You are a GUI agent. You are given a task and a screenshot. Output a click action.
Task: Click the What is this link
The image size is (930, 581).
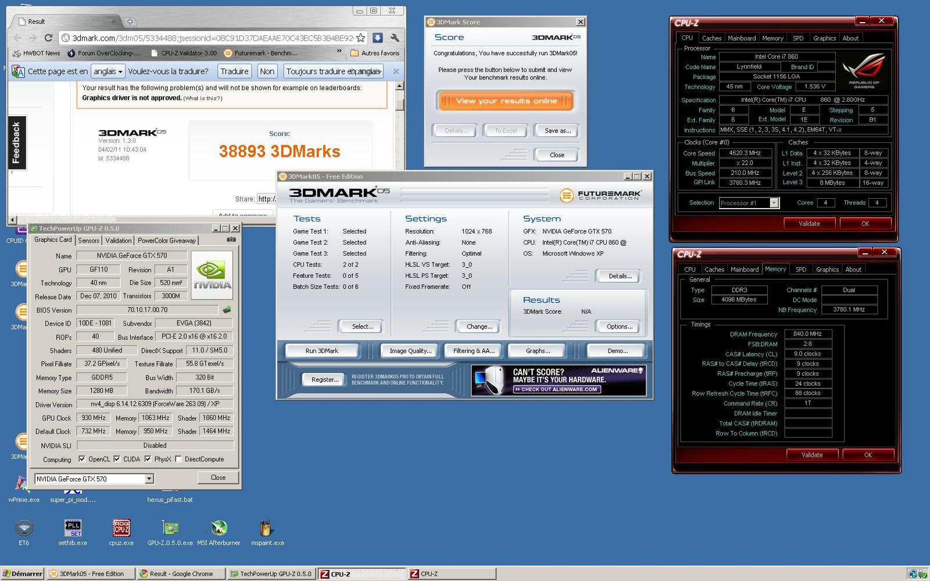[203, 98]
